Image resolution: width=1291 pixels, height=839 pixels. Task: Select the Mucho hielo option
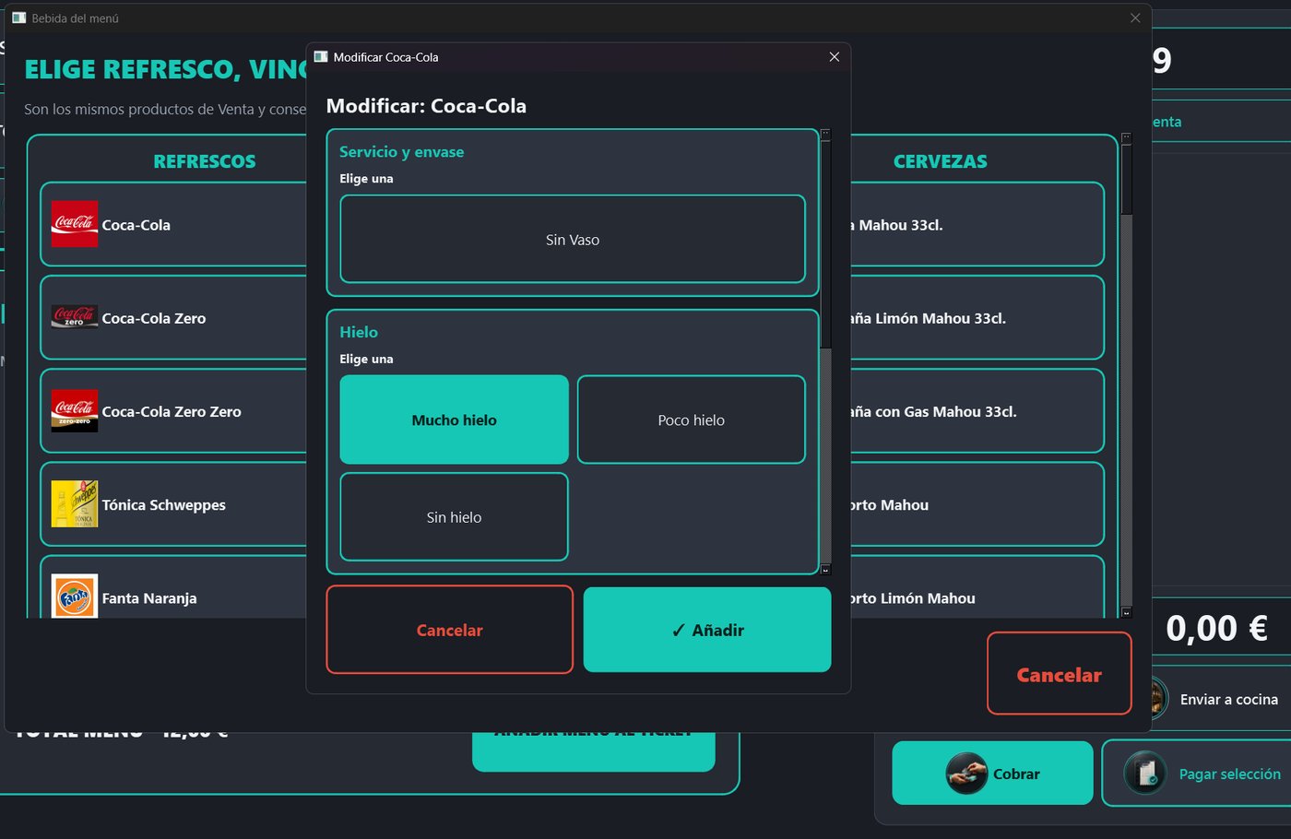[x=454, y=419]
